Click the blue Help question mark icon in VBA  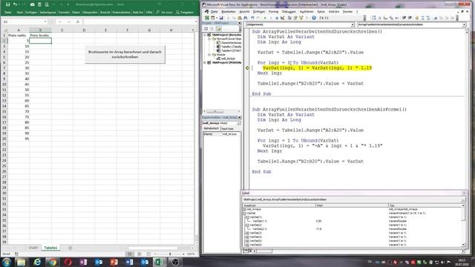314,18
